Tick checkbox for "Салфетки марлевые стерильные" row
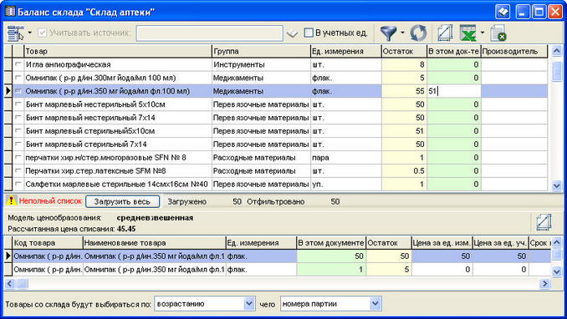This screenshot has height=319, width=567. (x=18, y=184)
